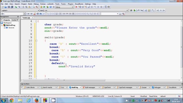183x103 pixels.
Task: Open the Plugins menu
Action: pos(71,4)
